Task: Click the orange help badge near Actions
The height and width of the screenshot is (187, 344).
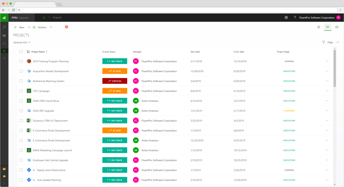Action: (x=67, y=27)
